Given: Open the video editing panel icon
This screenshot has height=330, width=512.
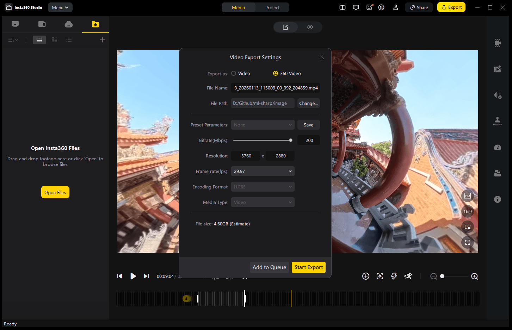Looking at the screenshot, I should pyautogui.click(x=497, y=69).
